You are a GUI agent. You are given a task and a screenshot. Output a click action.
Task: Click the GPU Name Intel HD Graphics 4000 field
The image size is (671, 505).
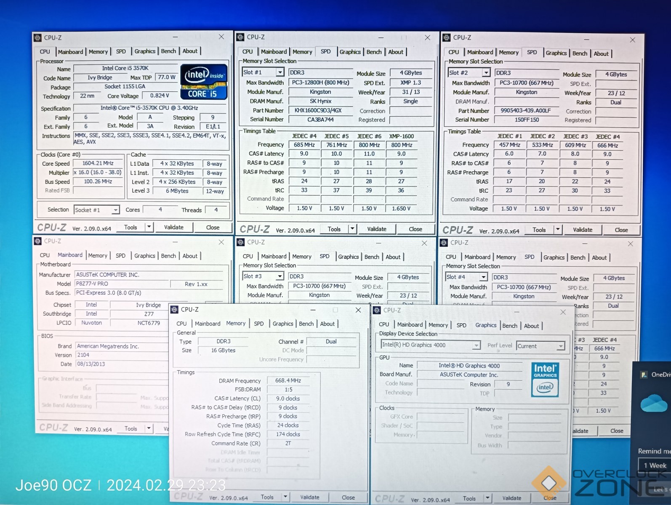tap(469, 366)
